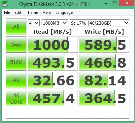Click the 4K QD32 write result 364.5
Viewport: 135px width, 123px height.
[104, 98]
